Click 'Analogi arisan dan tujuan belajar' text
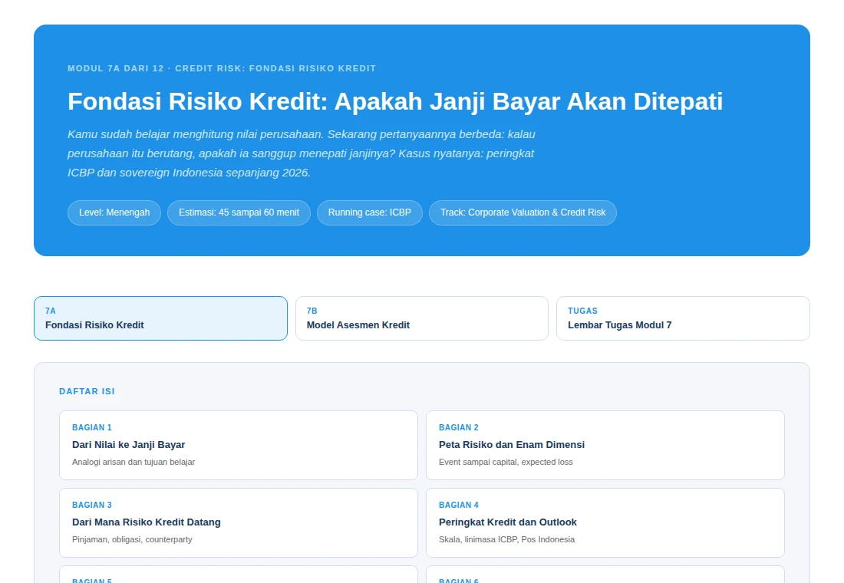844x583 pixels. point(134,462)
